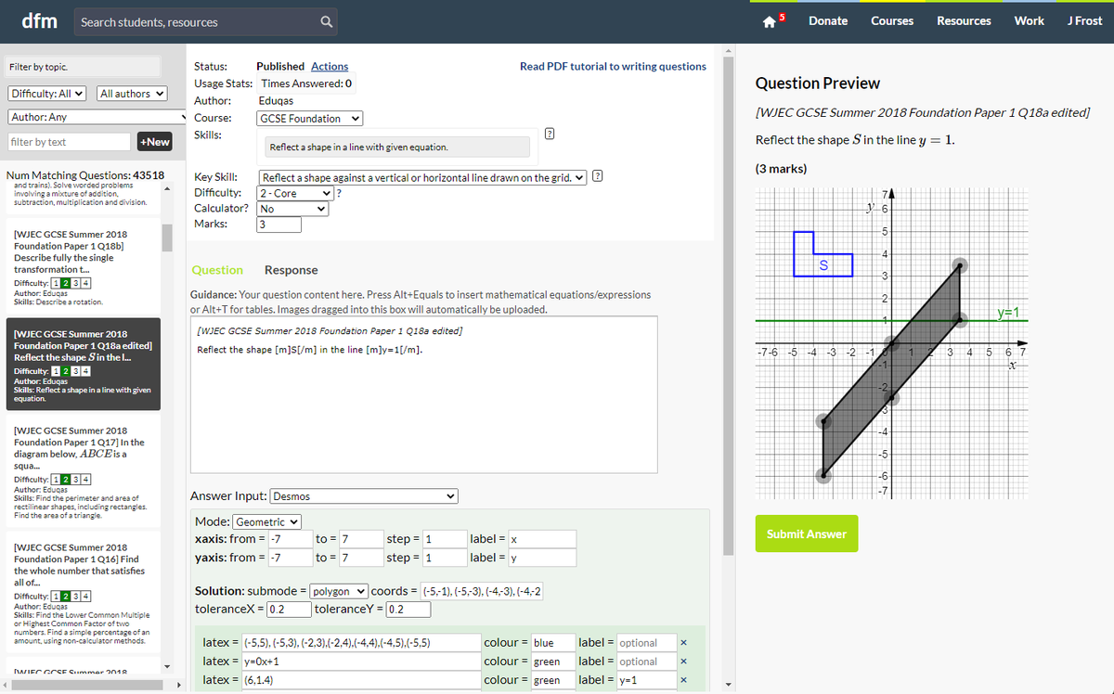Viewport: 1114px width, 694px height.
Task: Open the Resources menu item
Action: (x=964, y=20)
